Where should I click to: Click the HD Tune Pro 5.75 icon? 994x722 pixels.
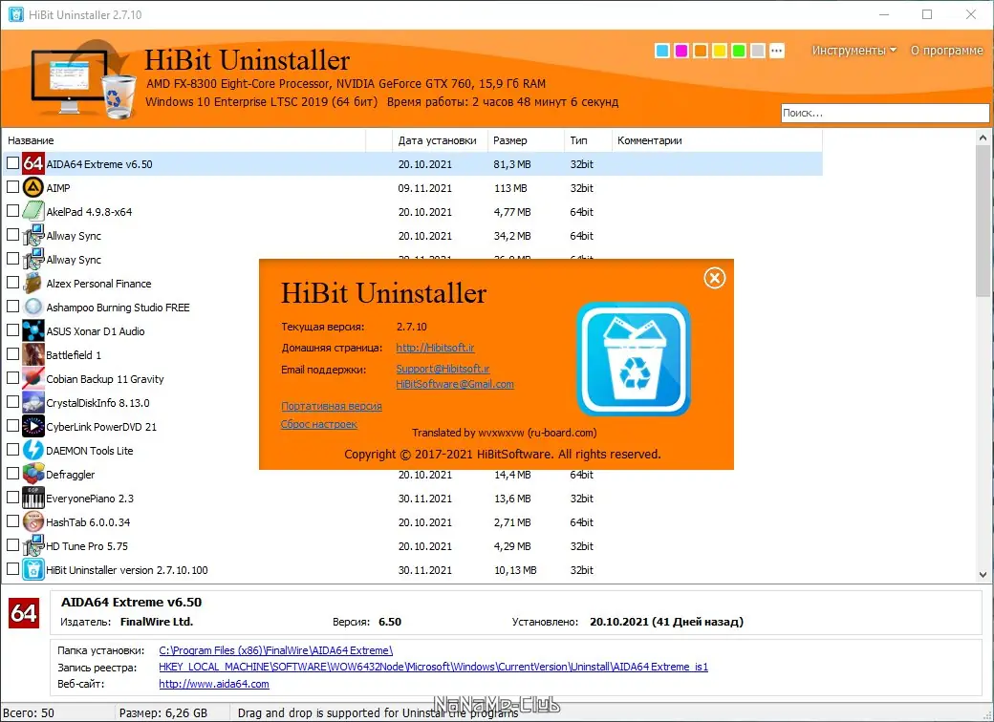click(x=32, y=546)
